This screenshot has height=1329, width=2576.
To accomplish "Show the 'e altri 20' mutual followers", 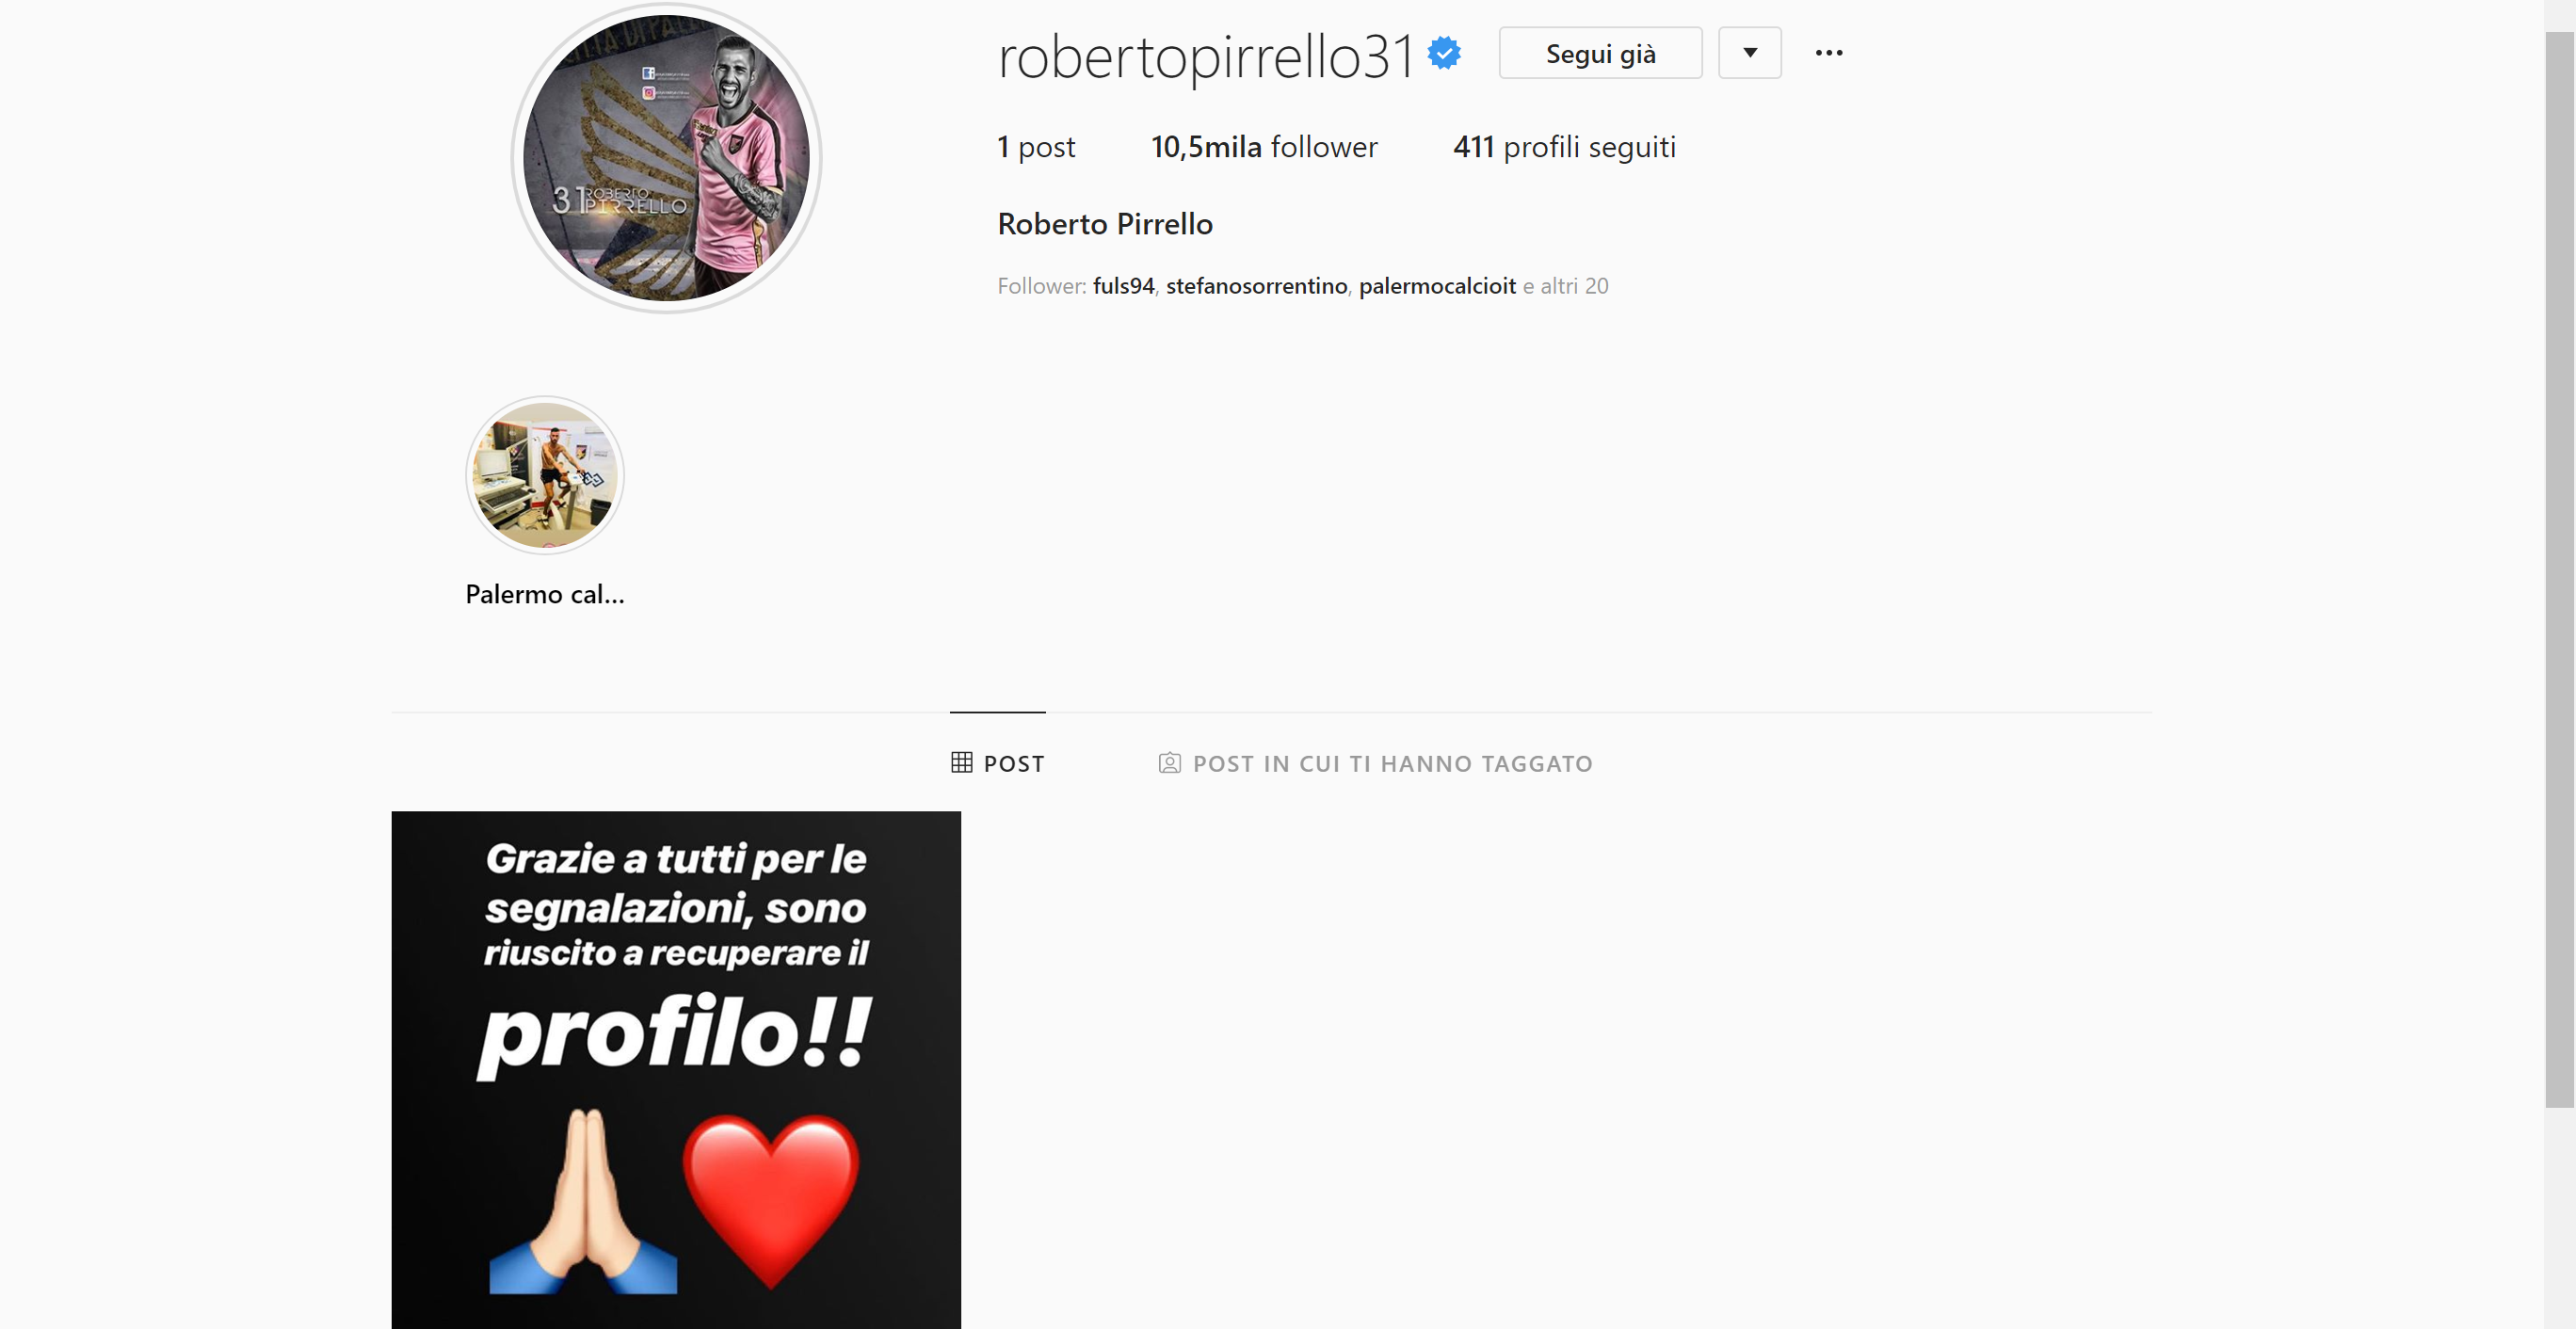I will click(x=1565, y=286).
